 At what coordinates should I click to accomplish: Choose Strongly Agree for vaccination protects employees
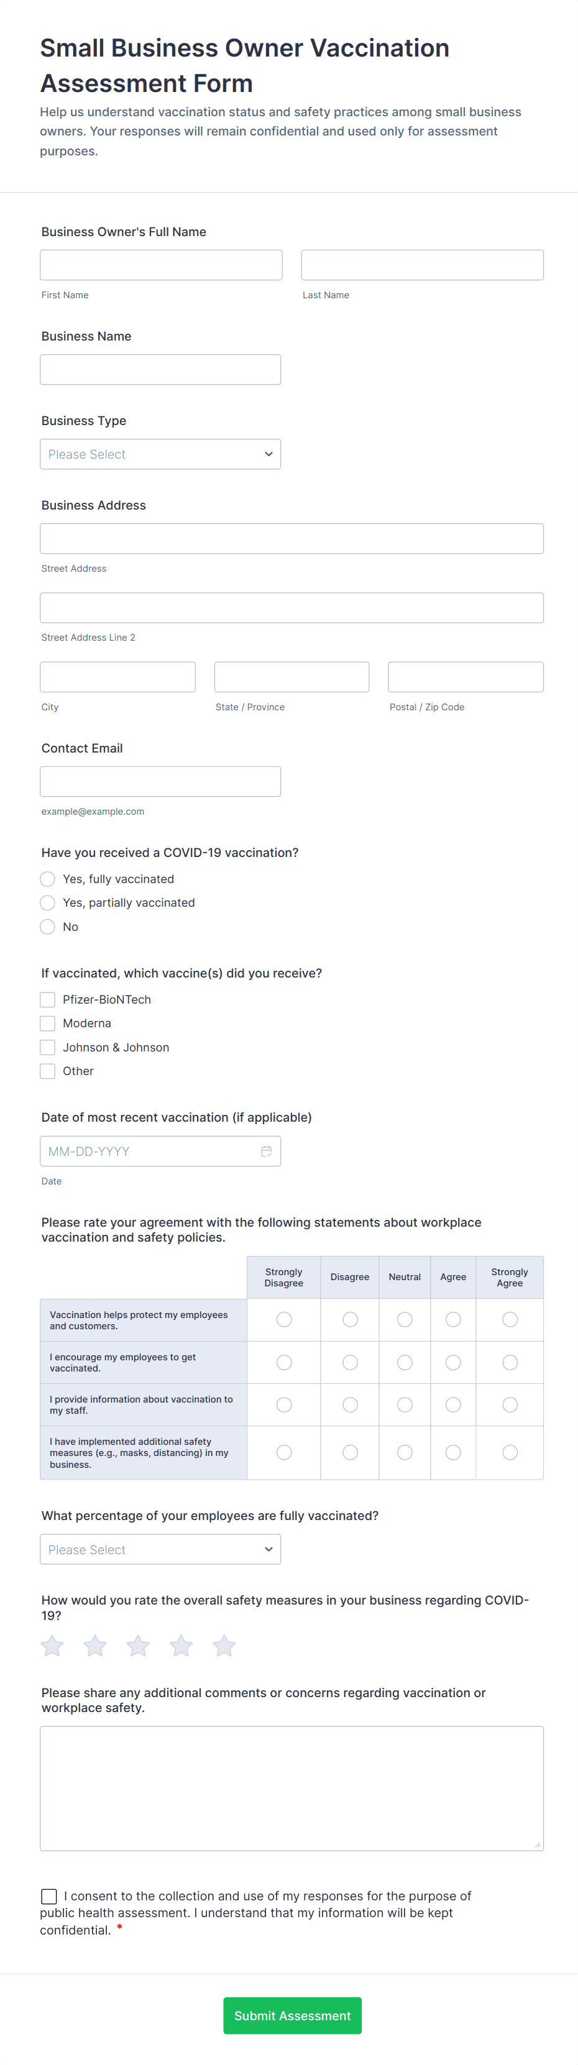point(509,1319)
